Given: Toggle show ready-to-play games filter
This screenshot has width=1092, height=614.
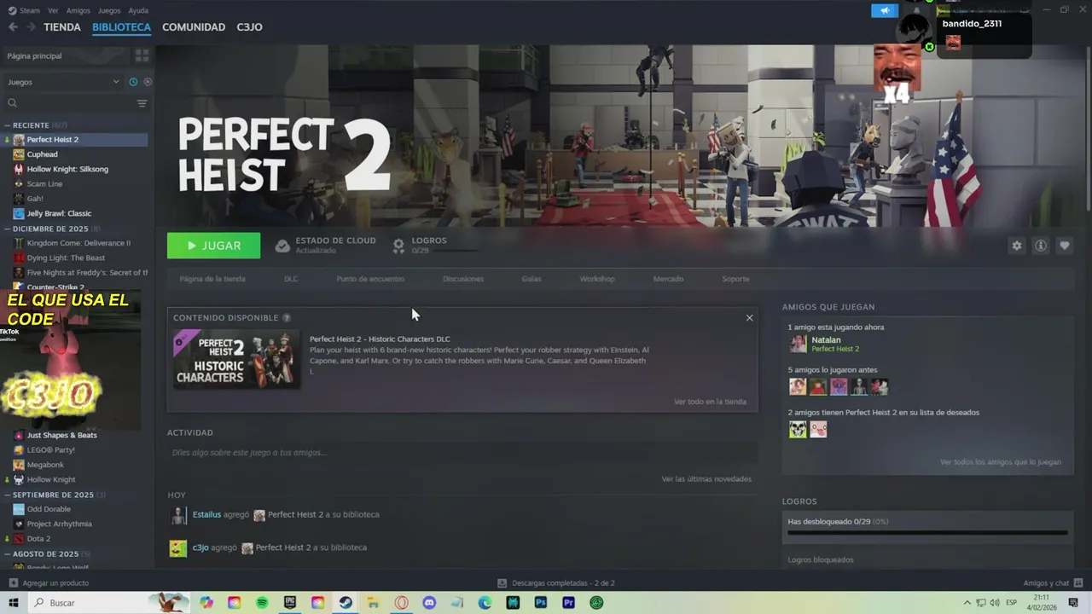Looking at the screenshot, I should (148, 82).
